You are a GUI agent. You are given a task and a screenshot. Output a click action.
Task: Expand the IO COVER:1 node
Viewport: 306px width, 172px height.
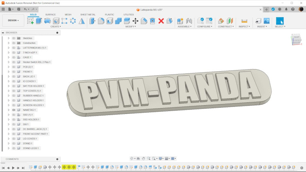pos(9,81)
